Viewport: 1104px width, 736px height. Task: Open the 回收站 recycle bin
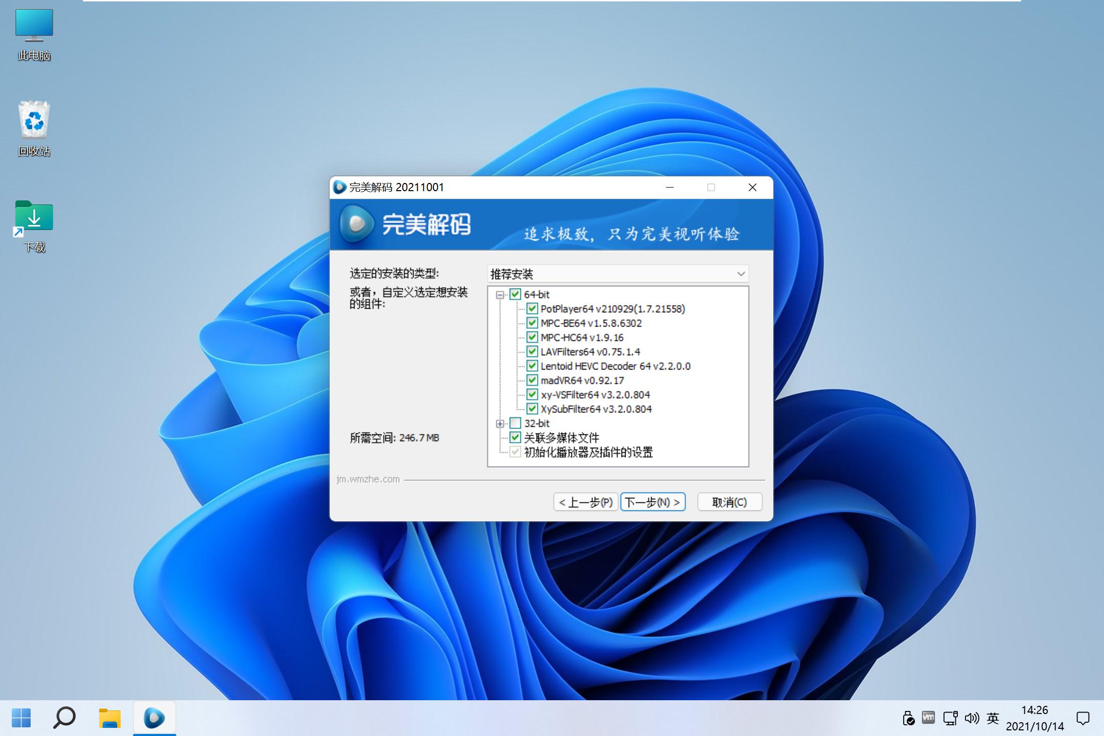[34, 121]
